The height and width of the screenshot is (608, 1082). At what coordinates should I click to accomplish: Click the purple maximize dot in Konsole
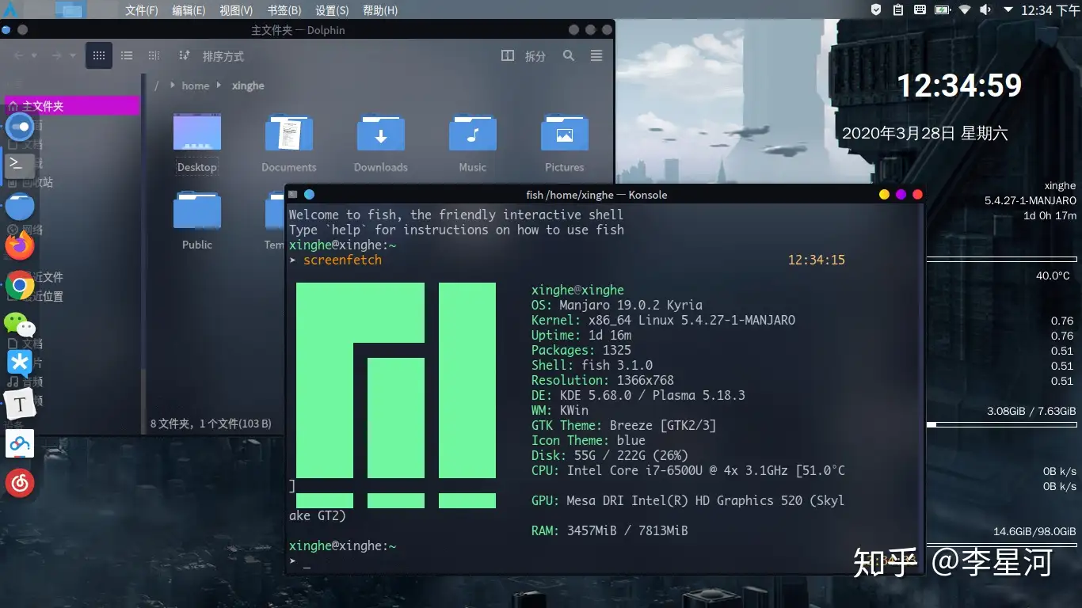(901, 194)
